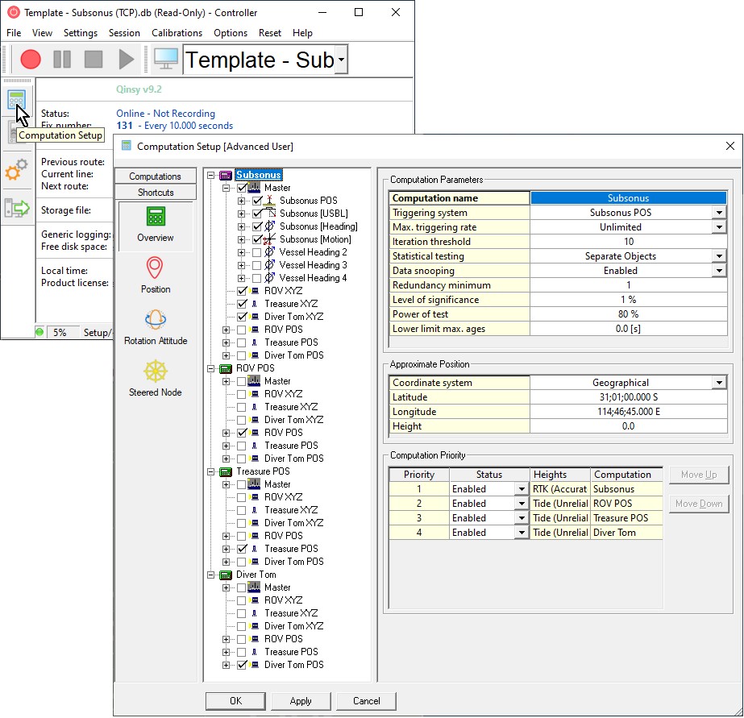Open the Rotation Attitude icon
The height and width of the screenshot is (718, 744).
pos(156,321)
